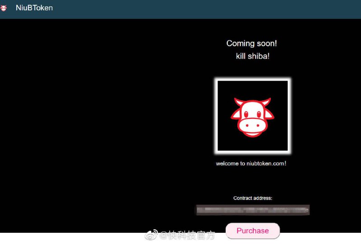Click the "Coming soon!" heading
Viewport: 361px width, 244px height.
pyautogui.click(x=252, y=43)
